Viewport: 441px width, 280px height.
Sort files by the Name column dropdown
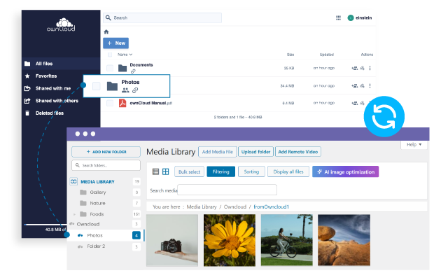pyautogui.click(x=125, y=55)
